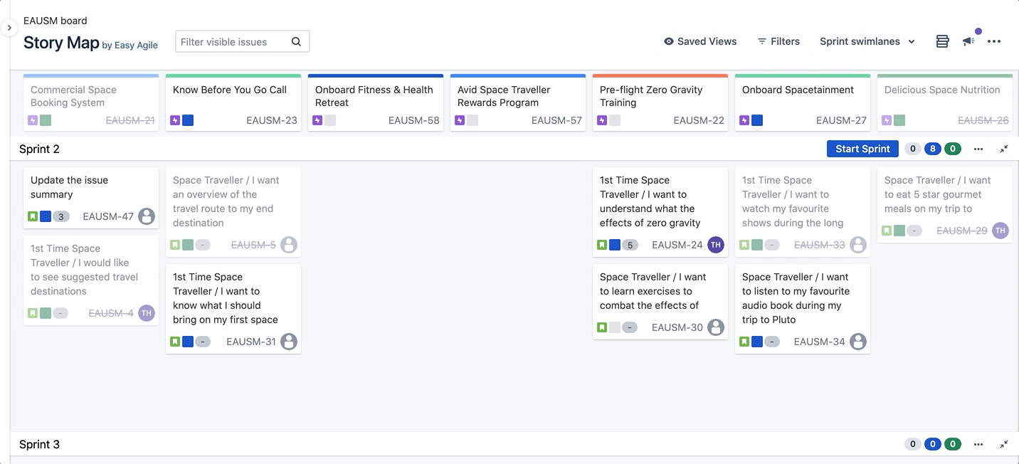Click the Start Sprint button
The image size is (1019, 464).
pyautogui.click(x=862, y=149)
